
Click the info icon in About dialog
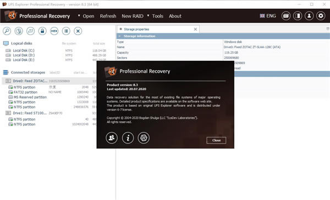tap(128, 138)
